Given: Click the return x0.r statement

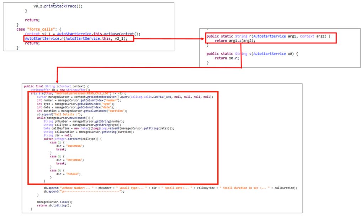Looking at the screenshot, I should (226, 58).
